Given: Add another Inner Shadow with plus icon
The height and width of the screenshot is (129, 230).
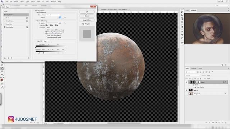Looking at the screenshot, I should 27,21.
